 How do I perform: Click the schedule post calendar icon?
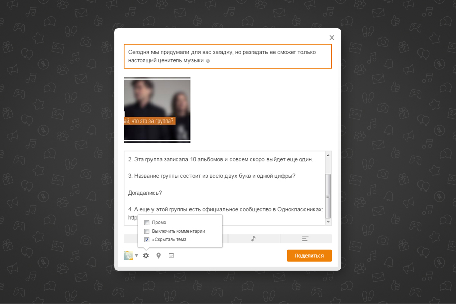(x=171, y=256)
